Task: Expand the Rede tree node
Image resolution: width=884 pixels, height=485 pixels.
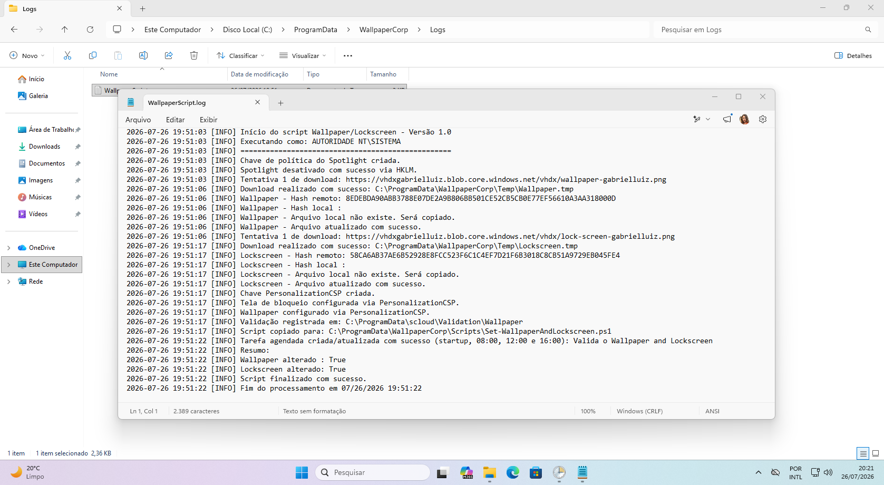Action: pos(9,282)
